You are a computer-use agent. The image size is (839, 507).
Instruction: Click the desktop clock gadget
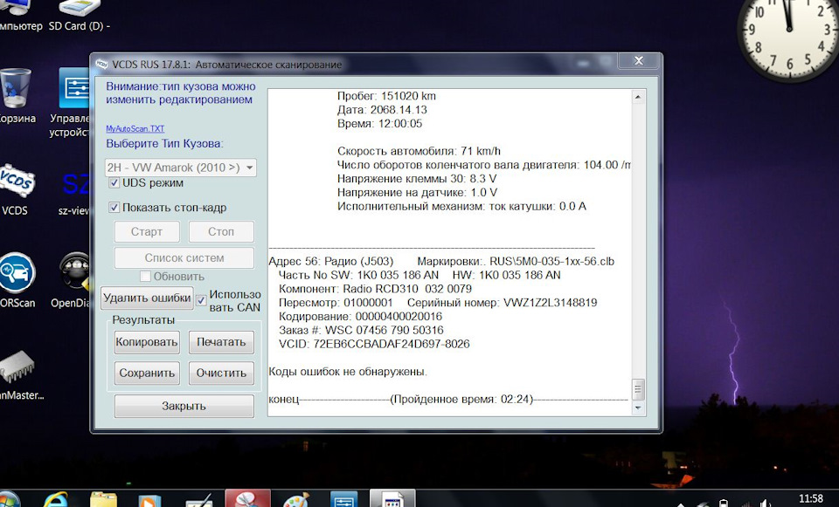(x=787, y=38)
